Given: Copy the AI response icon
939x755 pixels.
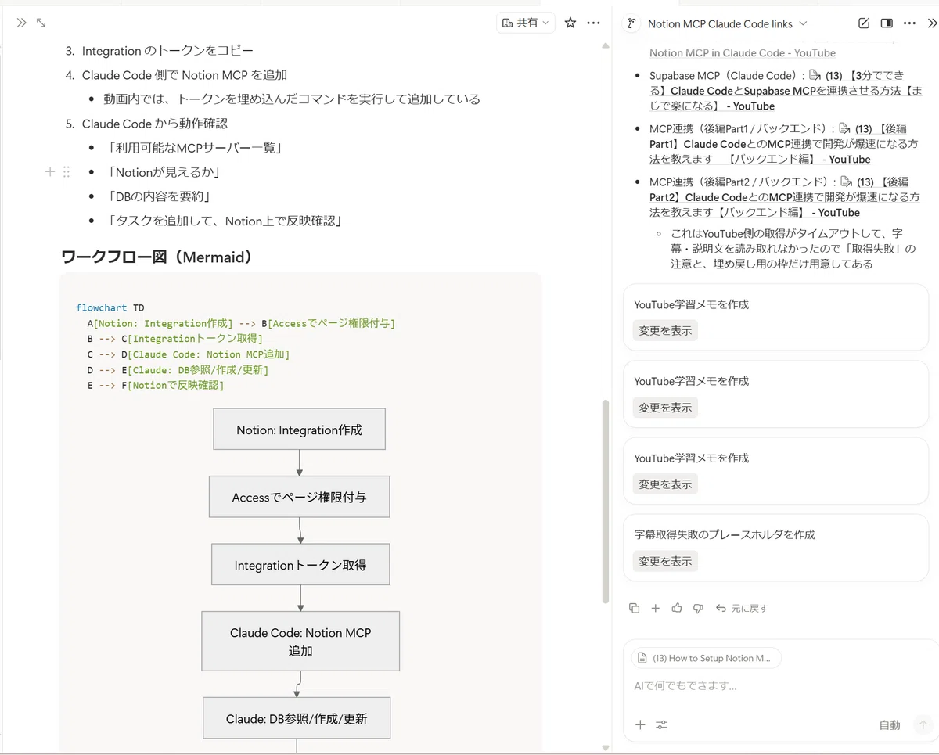Looking at the screenshot, I should click(x=635, y=608).
